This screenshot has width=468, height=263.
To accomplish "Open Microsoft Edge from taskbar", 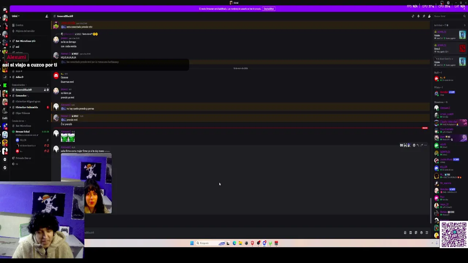I will point(234,243).
